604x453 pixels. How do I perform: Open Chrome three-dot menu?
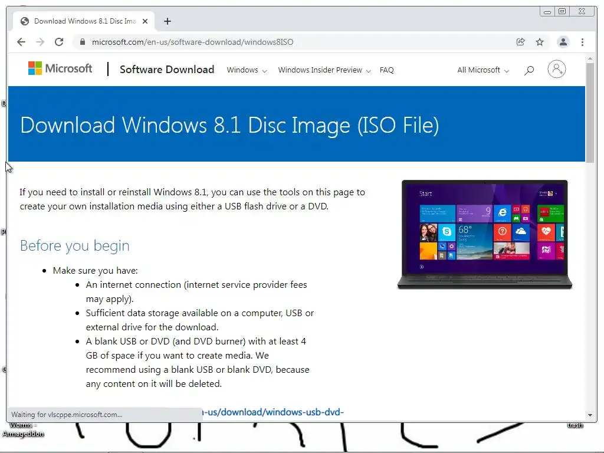(x=582, y=42)
